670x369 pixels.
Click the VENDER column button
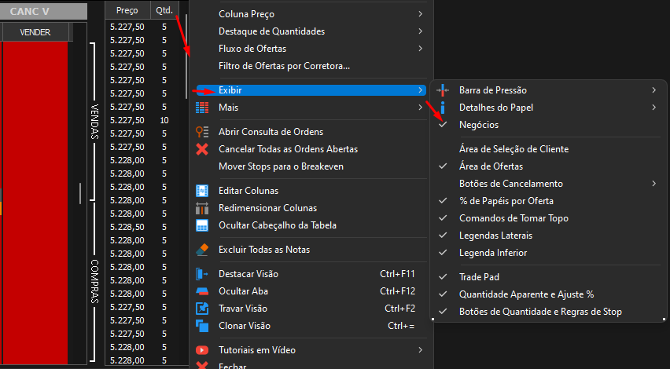point(35,32)
